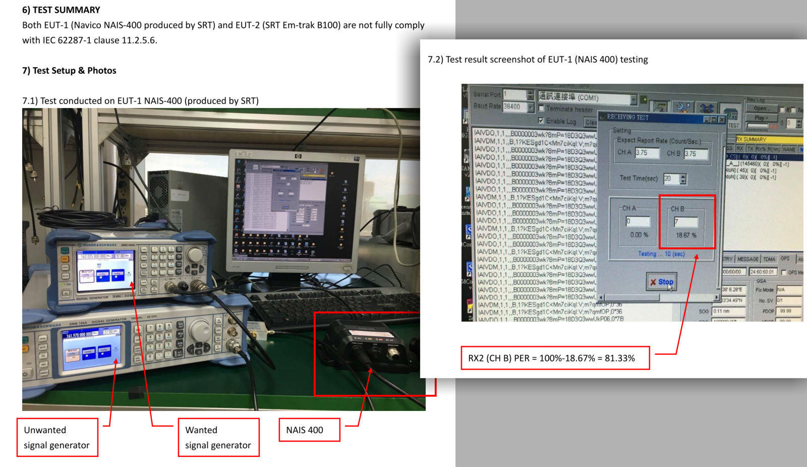Click the CH A expected rate 3.75 field
This screenshot has width=807, height=467.
pyautogui.click(x=647, y=153)
